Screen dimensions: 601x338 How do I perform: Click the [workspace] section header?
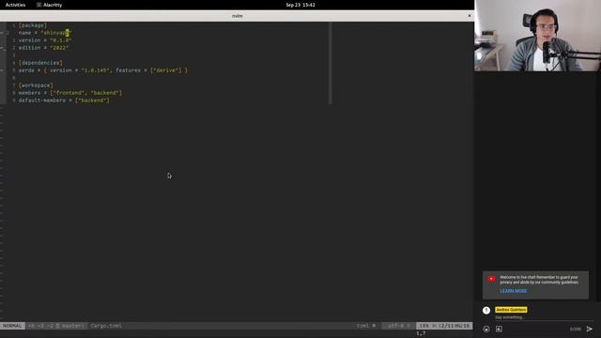(x=36, y=85)
